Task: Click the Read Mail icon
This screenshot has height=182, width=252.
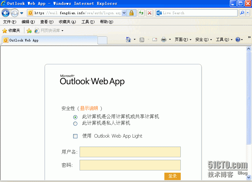Action: coord(155,40)
